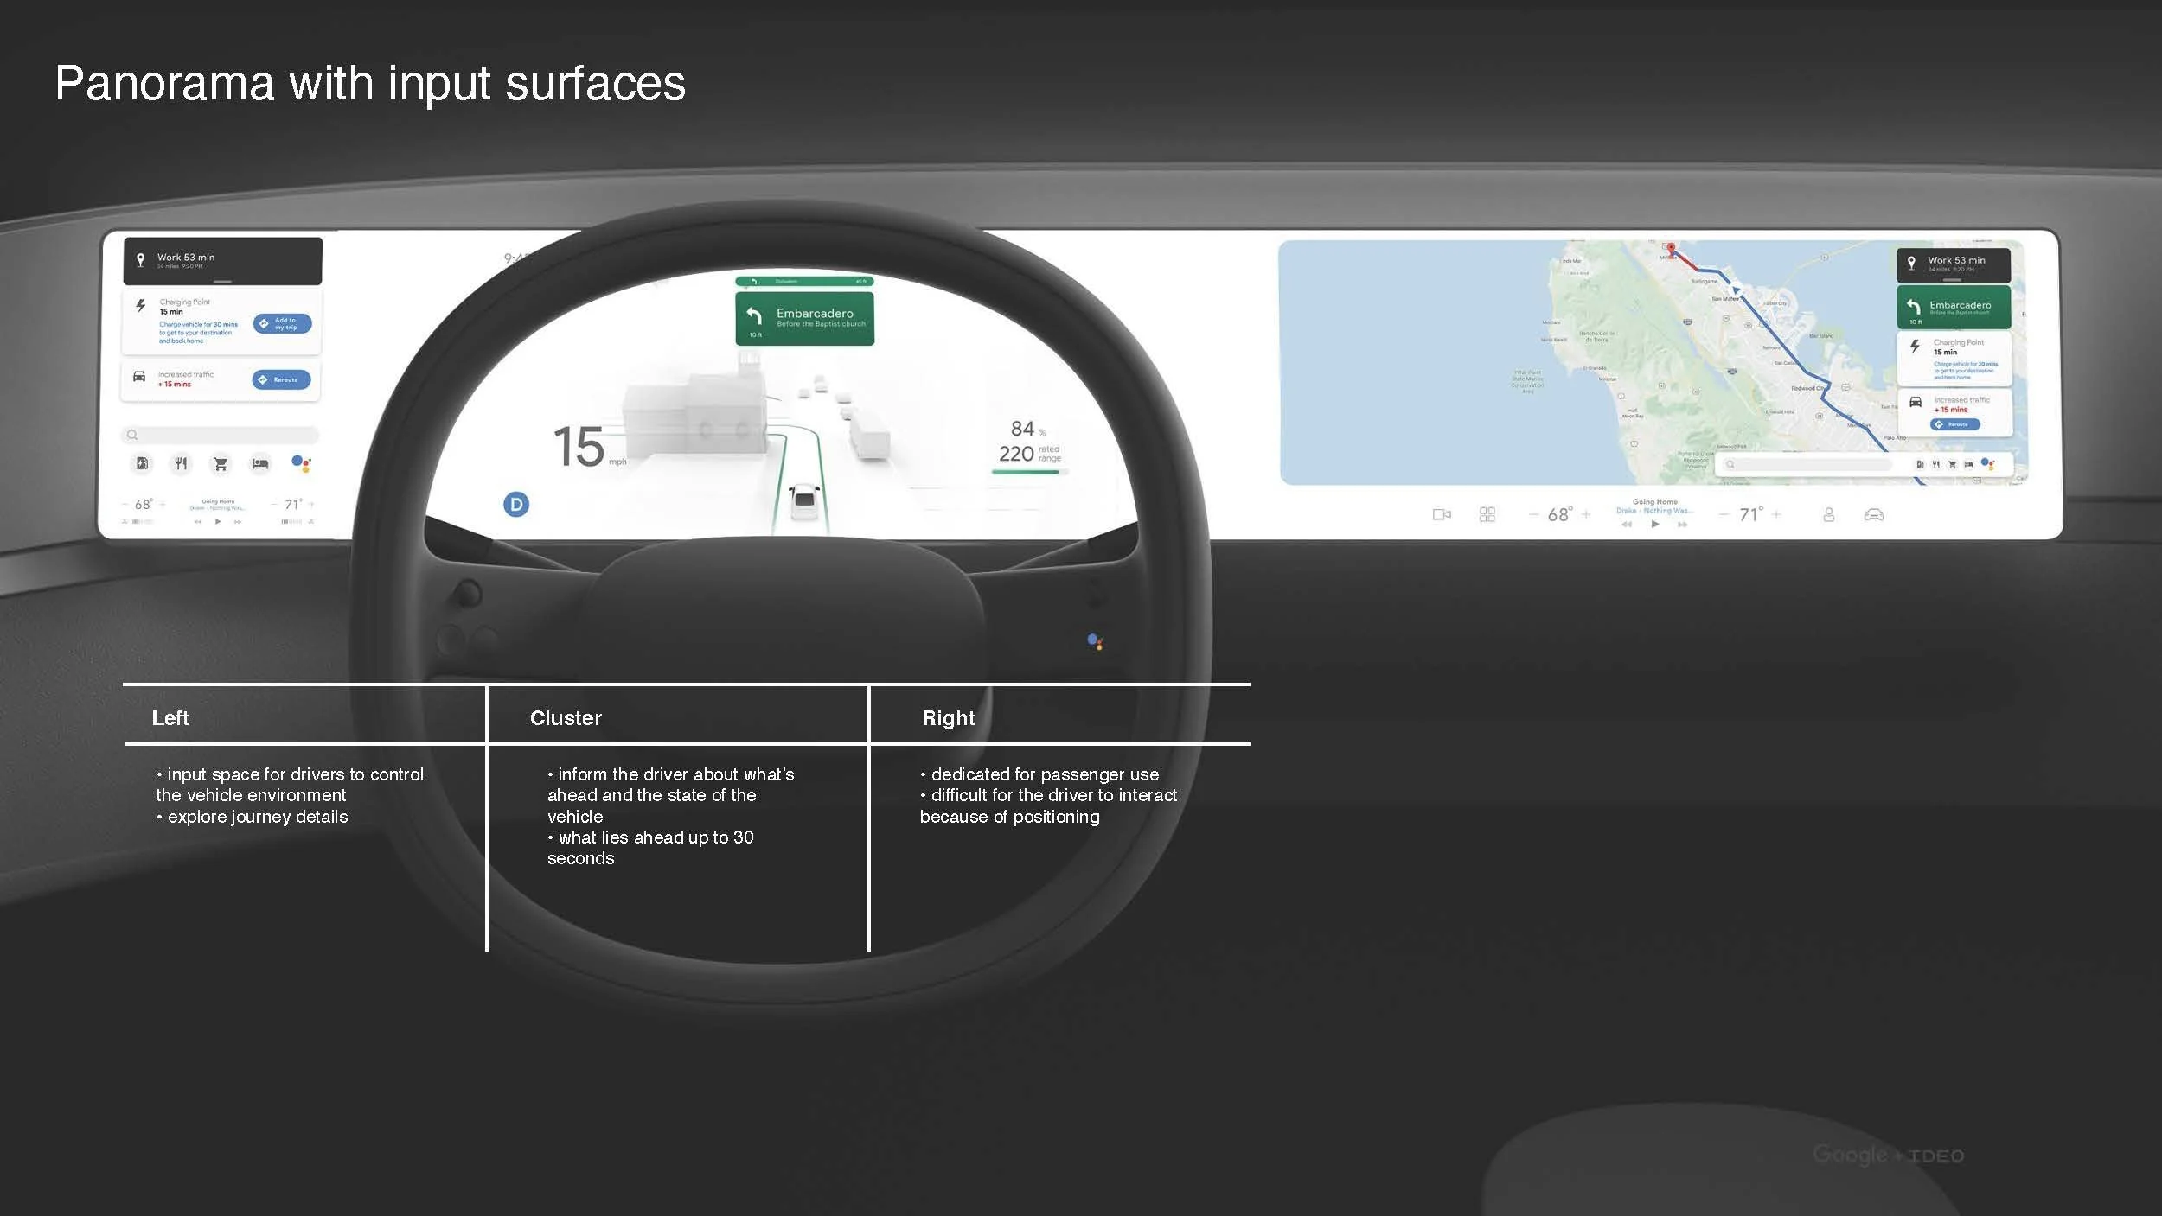This screenshot has width=2162, height=1216.
Task: Skip to next track in right bar
Action: 1683,524
